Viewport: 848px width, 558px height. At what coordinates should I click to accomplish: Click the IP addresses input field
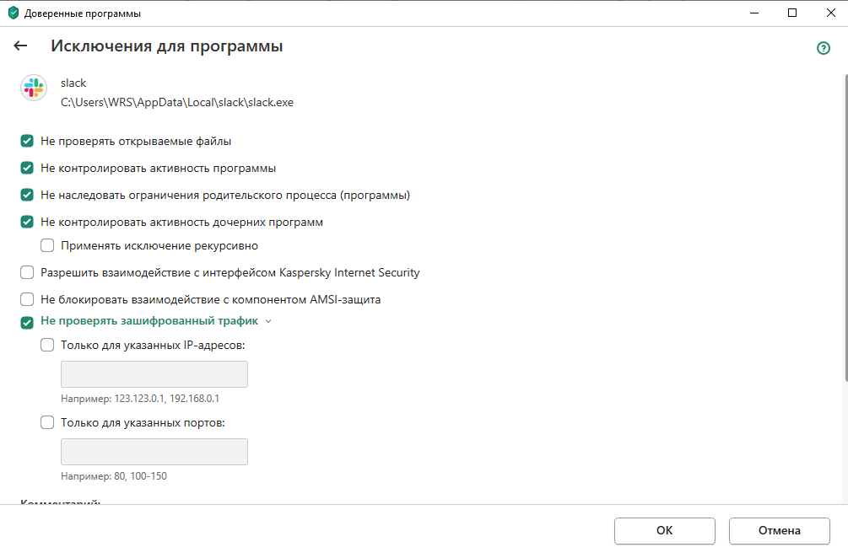tap(154, 374)
